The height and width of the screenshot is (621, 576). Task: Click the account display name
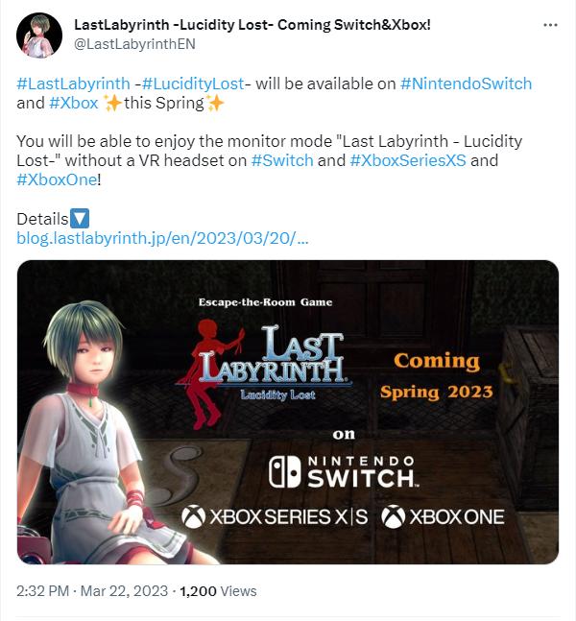(x=252, y=25)
